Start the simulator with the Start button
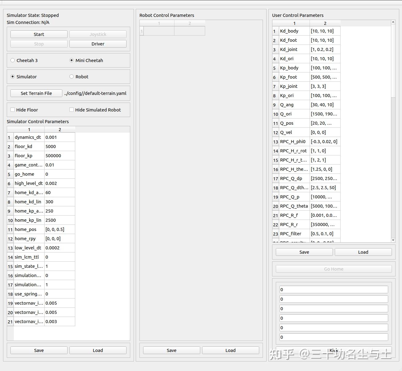The width and height of the screenshot is (402, 371). (x=39, y=34)
